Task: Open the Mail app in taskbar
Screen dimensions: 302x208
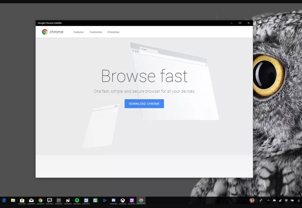Action: point(31,200)
